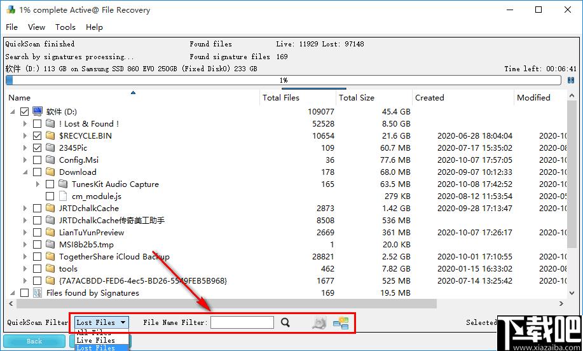
Task: Pause the scan with the pause icon
Action: point(571,80)
